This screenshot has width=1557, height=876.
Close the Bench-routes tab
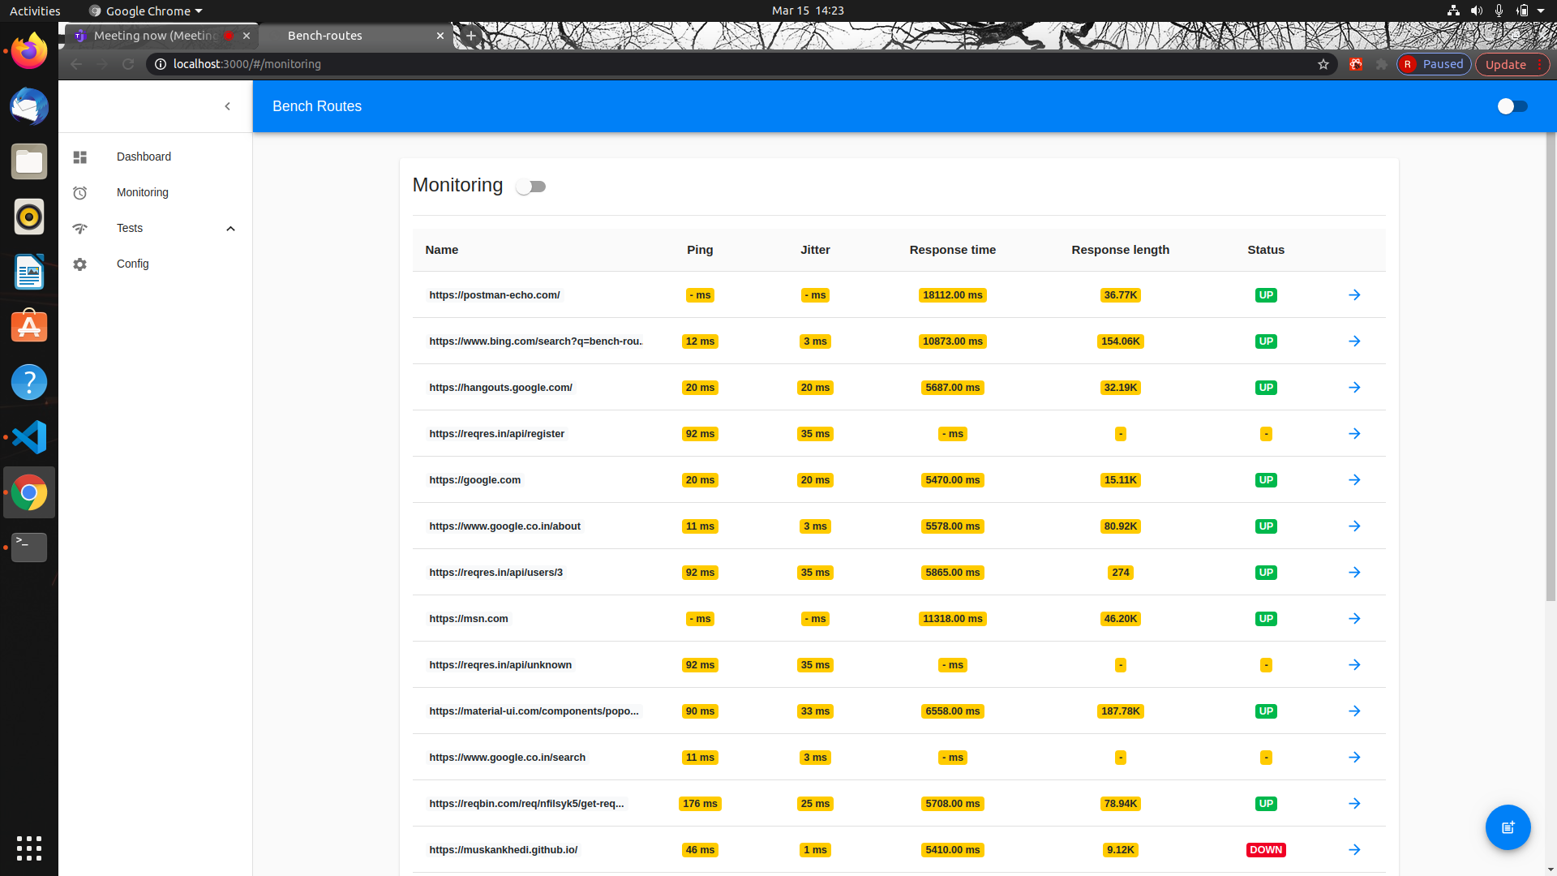coord(440,36)
